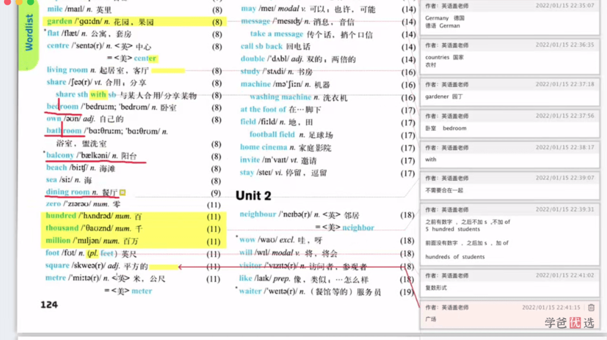Image resolution: width=607 pixels, height=340 pixels.
Task: Click the word 'own'
Action: [x=54, y=119]
